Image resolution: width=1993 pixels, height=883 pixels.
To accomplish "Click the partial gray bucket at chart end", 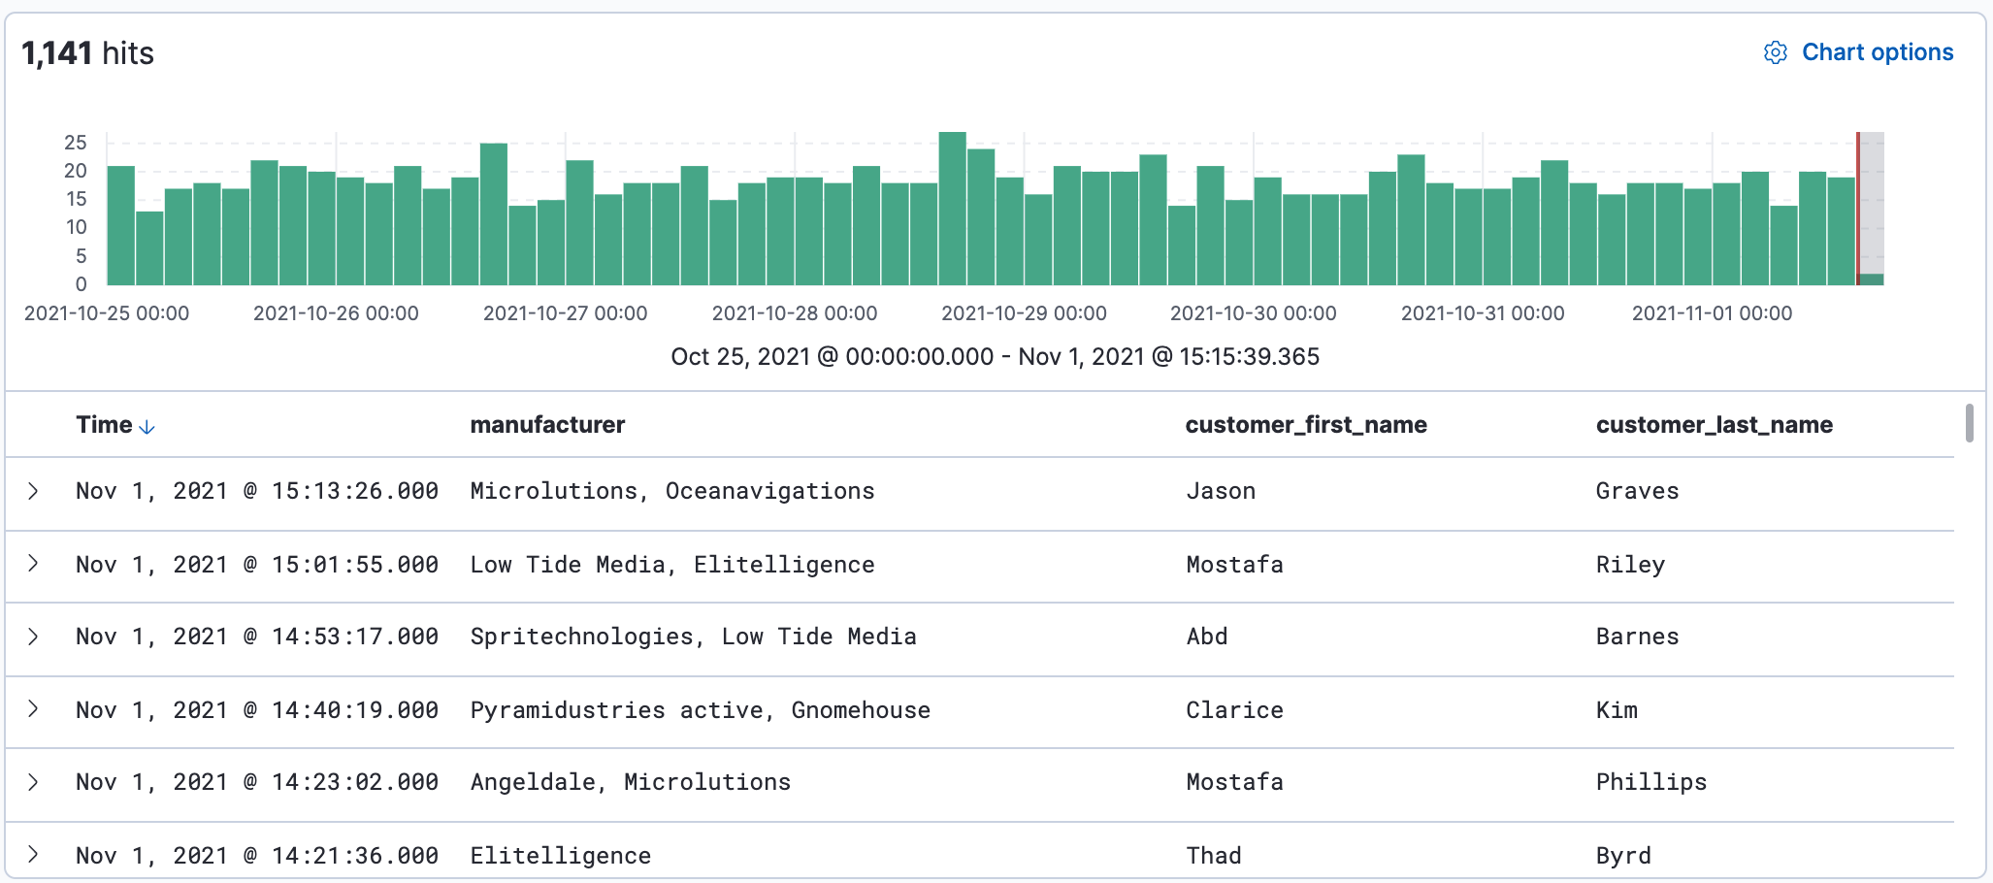I will (x=1872, y=278).
